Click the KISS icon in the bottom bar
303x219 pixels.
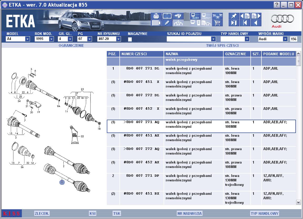[x=11, y=213]
